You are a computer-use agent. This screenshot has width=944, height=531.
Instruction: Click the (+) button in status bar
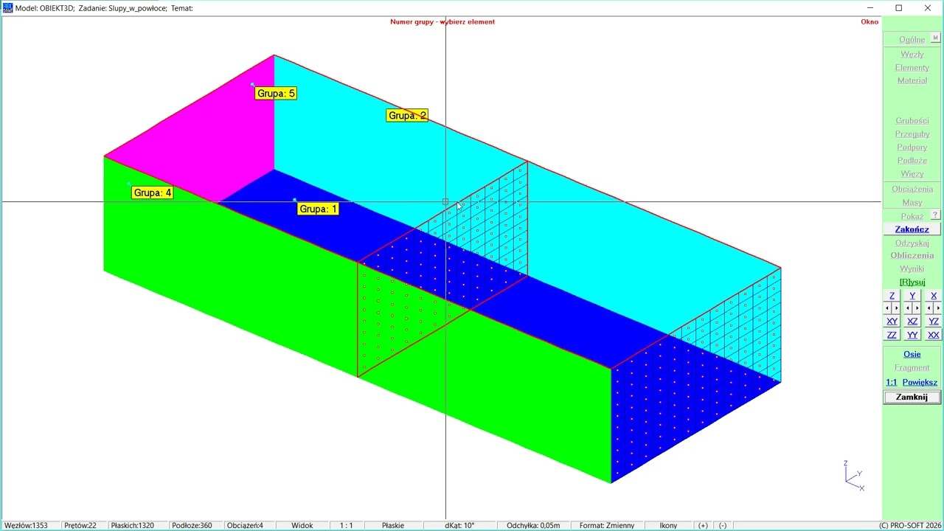[703, 525]
